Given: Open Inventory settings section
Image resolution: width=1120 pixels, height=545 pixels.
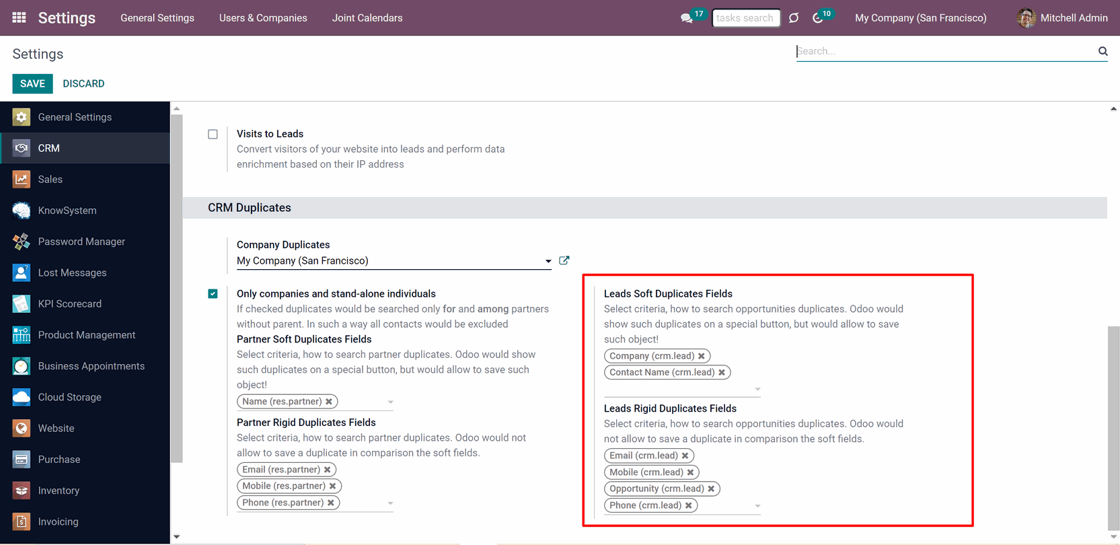Looking at the screenshot, I should click(85, 490).
